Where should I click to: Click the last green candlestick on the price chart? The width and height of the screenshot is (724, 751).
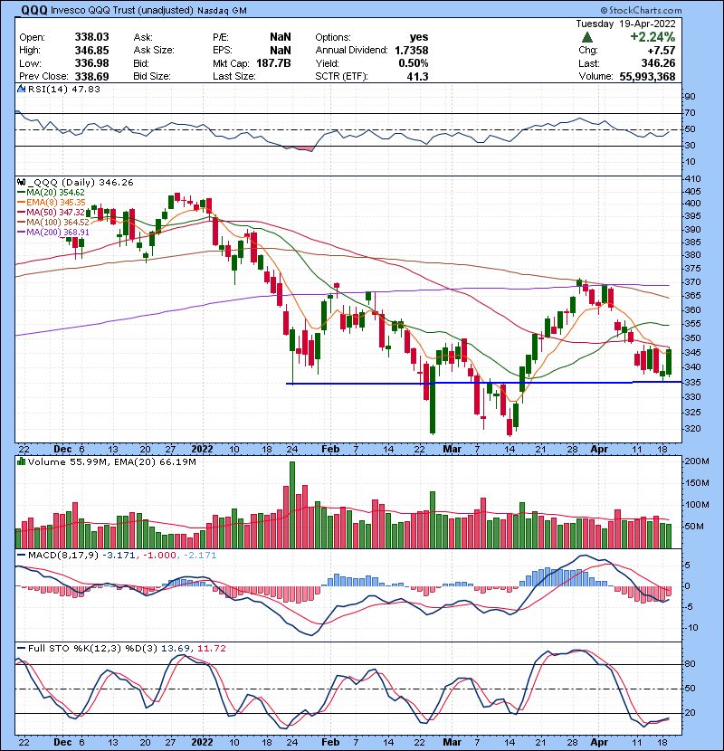[x=669, y=362]
